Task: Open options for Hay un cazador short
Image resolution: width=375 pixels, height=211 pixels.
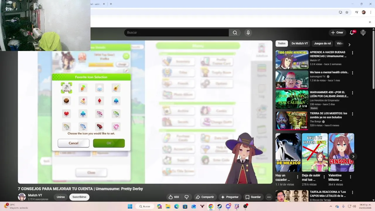Action: pos(298,177)
